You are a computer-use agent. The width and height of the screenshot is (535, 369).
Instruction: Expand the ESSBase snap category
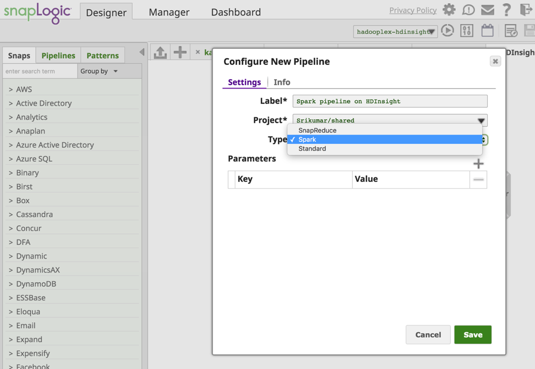coord(72,298)
